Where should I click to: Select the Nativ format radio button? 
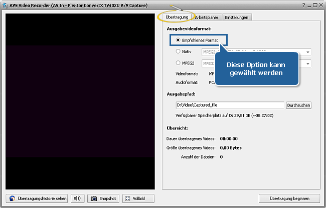tap(178, 51)
